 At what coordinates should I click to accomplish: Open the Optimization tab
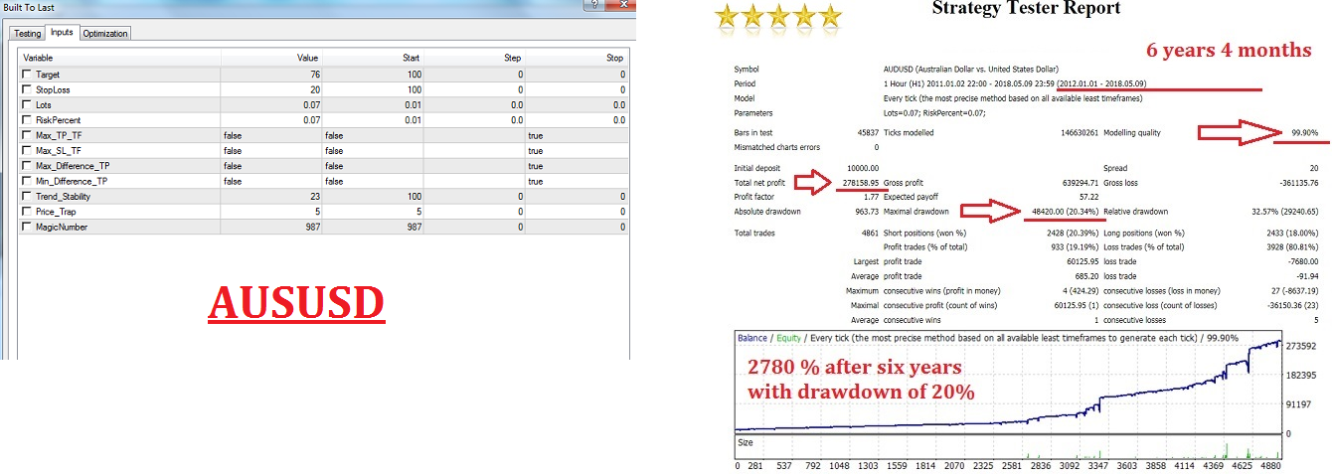(x=105, y=34)
